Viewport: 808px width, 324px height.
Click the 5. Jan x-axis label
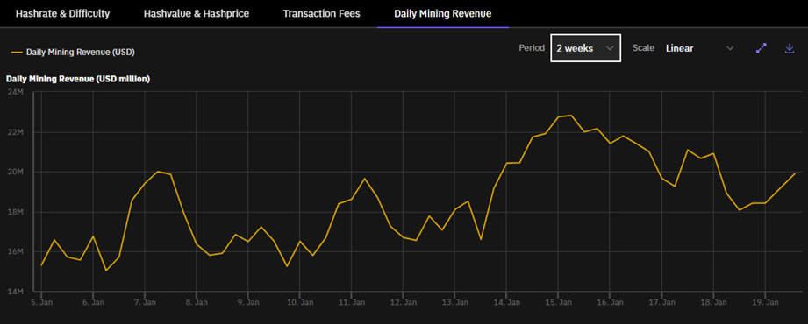pyautogui.click(x=41, y=302)
